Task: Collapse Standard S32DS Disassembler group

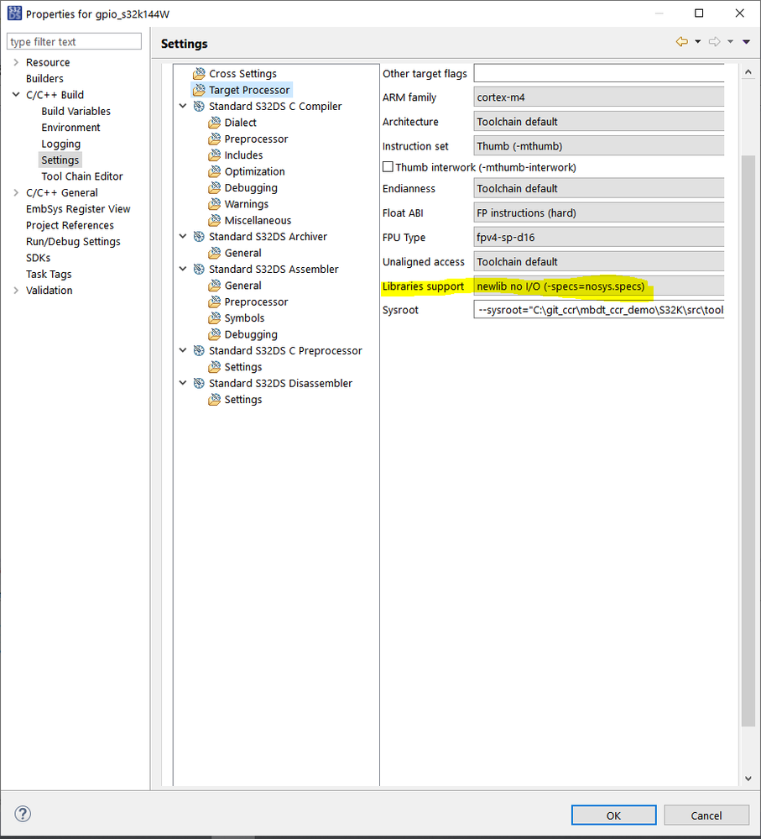Action: (183, 383)
